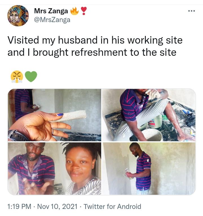Click the 1:19 PM timestamp
This screenshot has width=203, height=216.
[19, 206]
